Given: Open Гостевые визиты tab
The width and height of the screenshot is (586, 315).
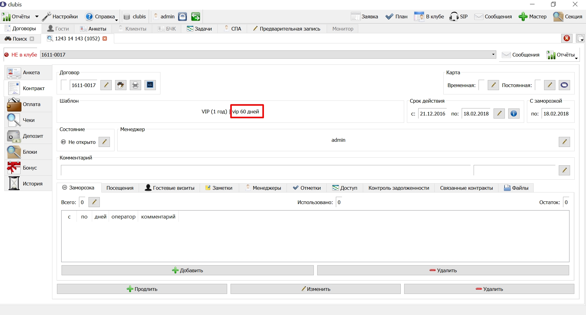Looking at the screenshot, I should (170, 188).
